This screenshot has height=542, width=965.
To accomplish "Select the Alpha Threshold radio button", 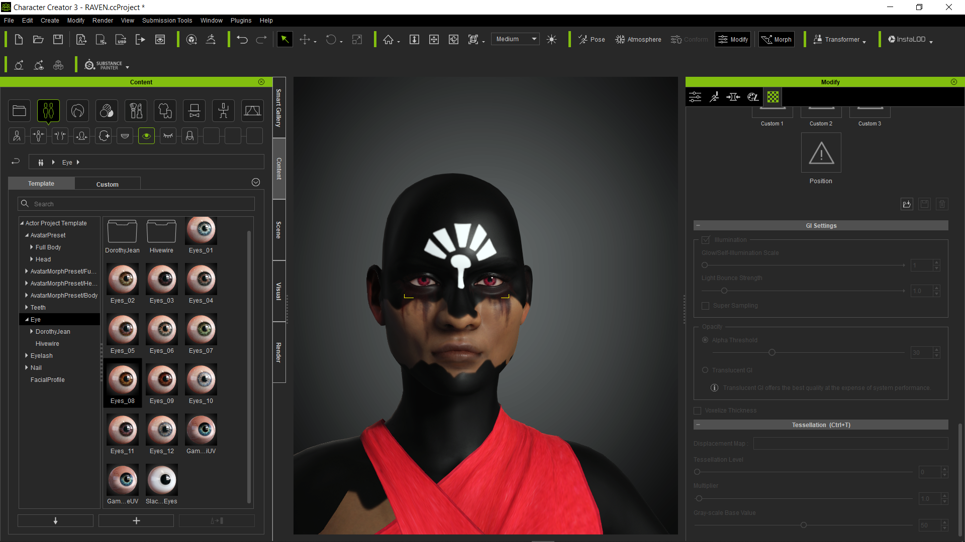I will (705, 340).
